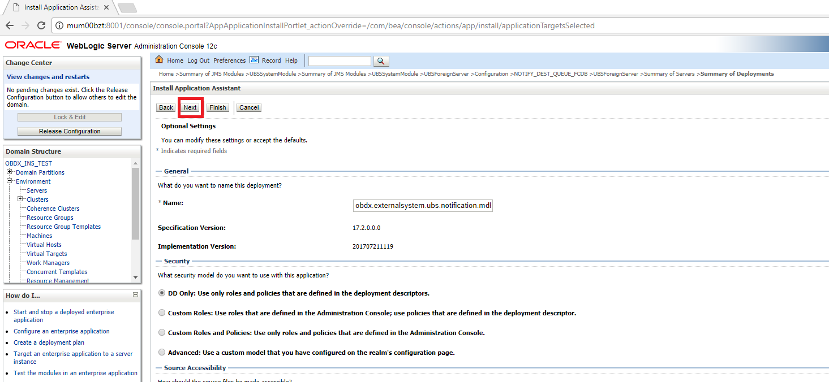The width and height of the screenshot is (829, 382).
Task: Click the first Home breadcrumb link
Action: click(x=166, y=74)
